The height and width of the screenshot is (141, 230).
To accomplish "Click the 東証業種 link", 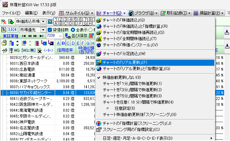I will (10, 35).
